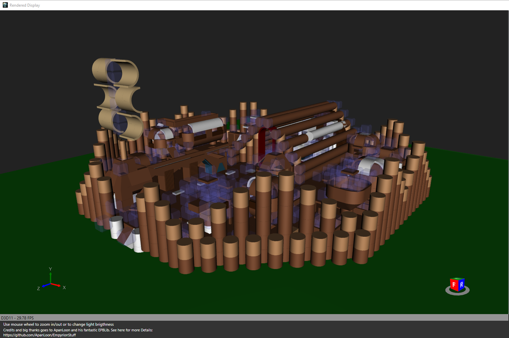The image size is (509, 338).
Task: Click the D3D11 FPS status text
Action: pyautogui.click(x=17, y=318)
